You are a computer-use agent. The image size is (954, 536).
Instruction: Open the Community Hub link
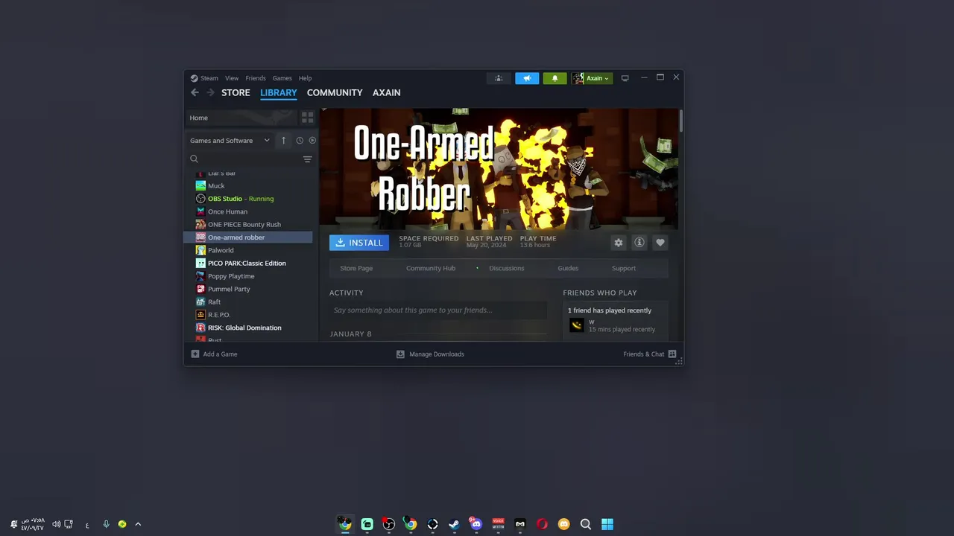point(431,268)
